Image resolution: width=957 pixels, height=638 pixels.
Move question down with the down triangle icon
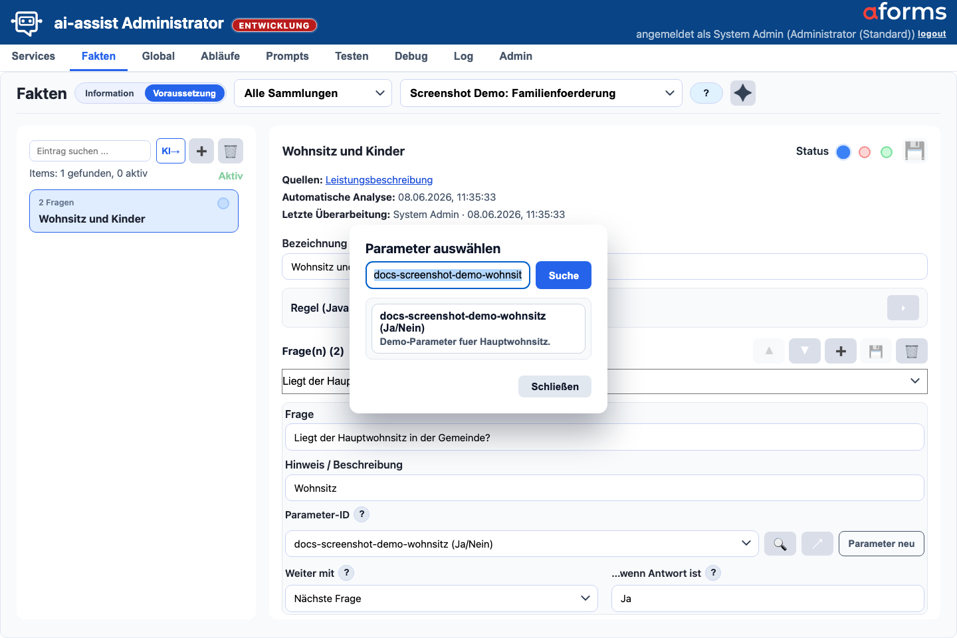[x=805, y=351]
